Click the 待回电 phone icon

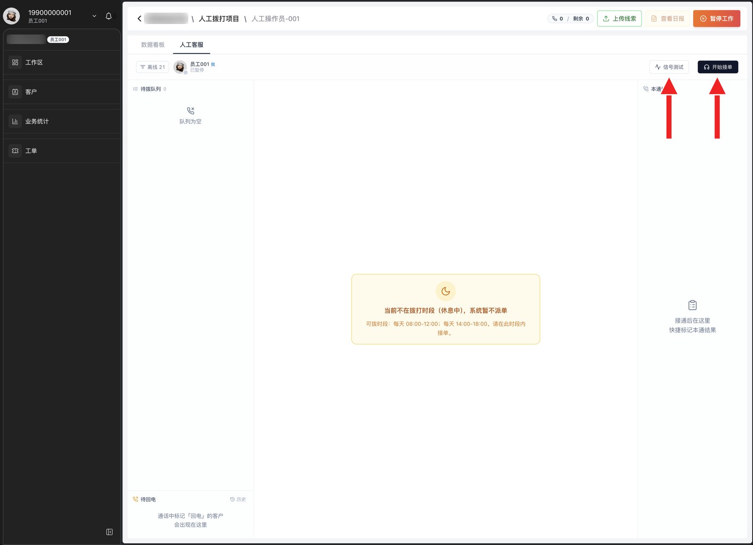tap(136, 499)
